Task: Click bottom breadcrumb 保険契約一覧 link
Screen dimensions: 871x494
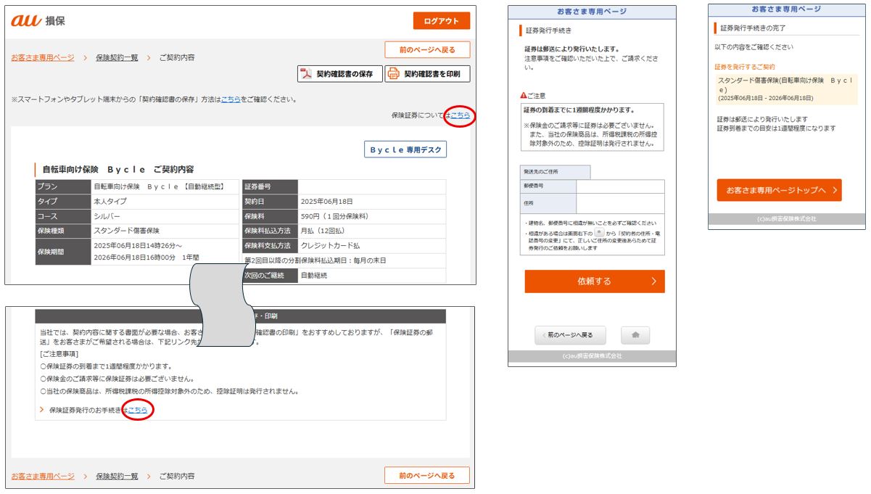Action: point(117,476)
